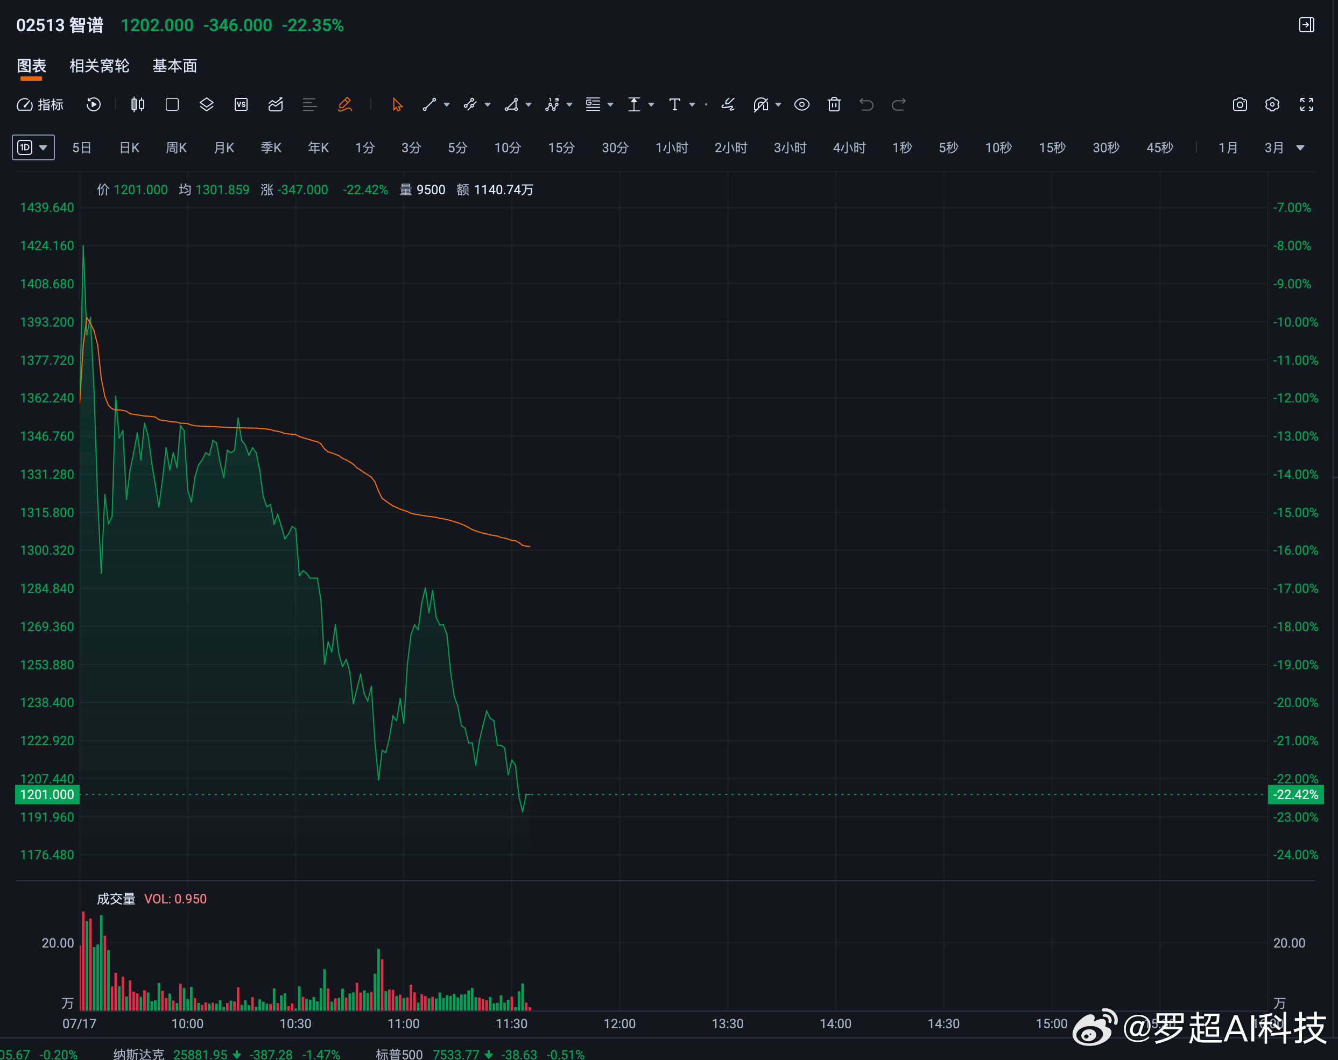Enter fullscreen chart mode
The width and height of the screenshot is (1338, 1060).
[1306, 104]
